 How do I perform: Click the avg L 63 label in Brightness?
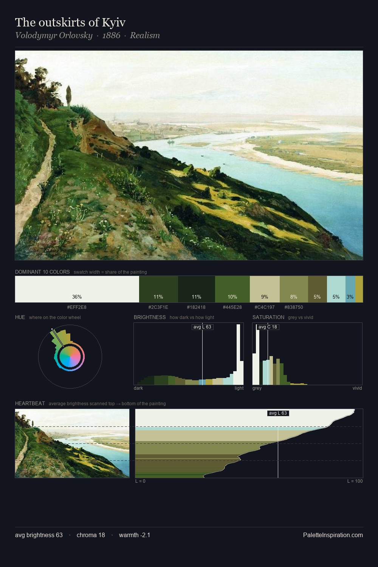tap(203, 327)
